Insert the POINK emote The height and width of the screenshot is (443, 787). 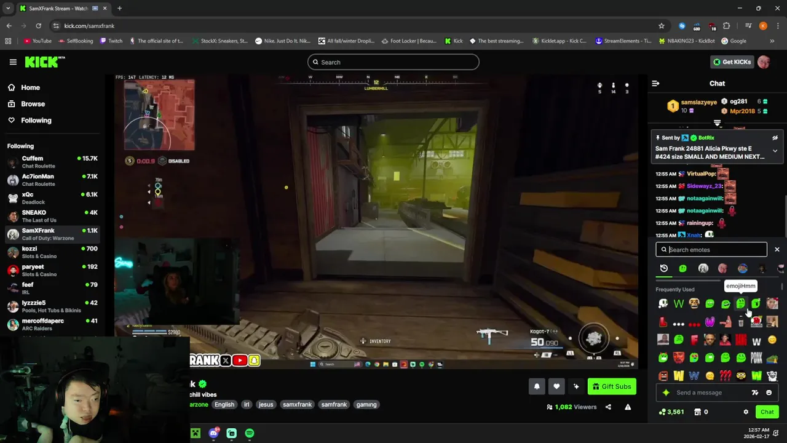756,357
